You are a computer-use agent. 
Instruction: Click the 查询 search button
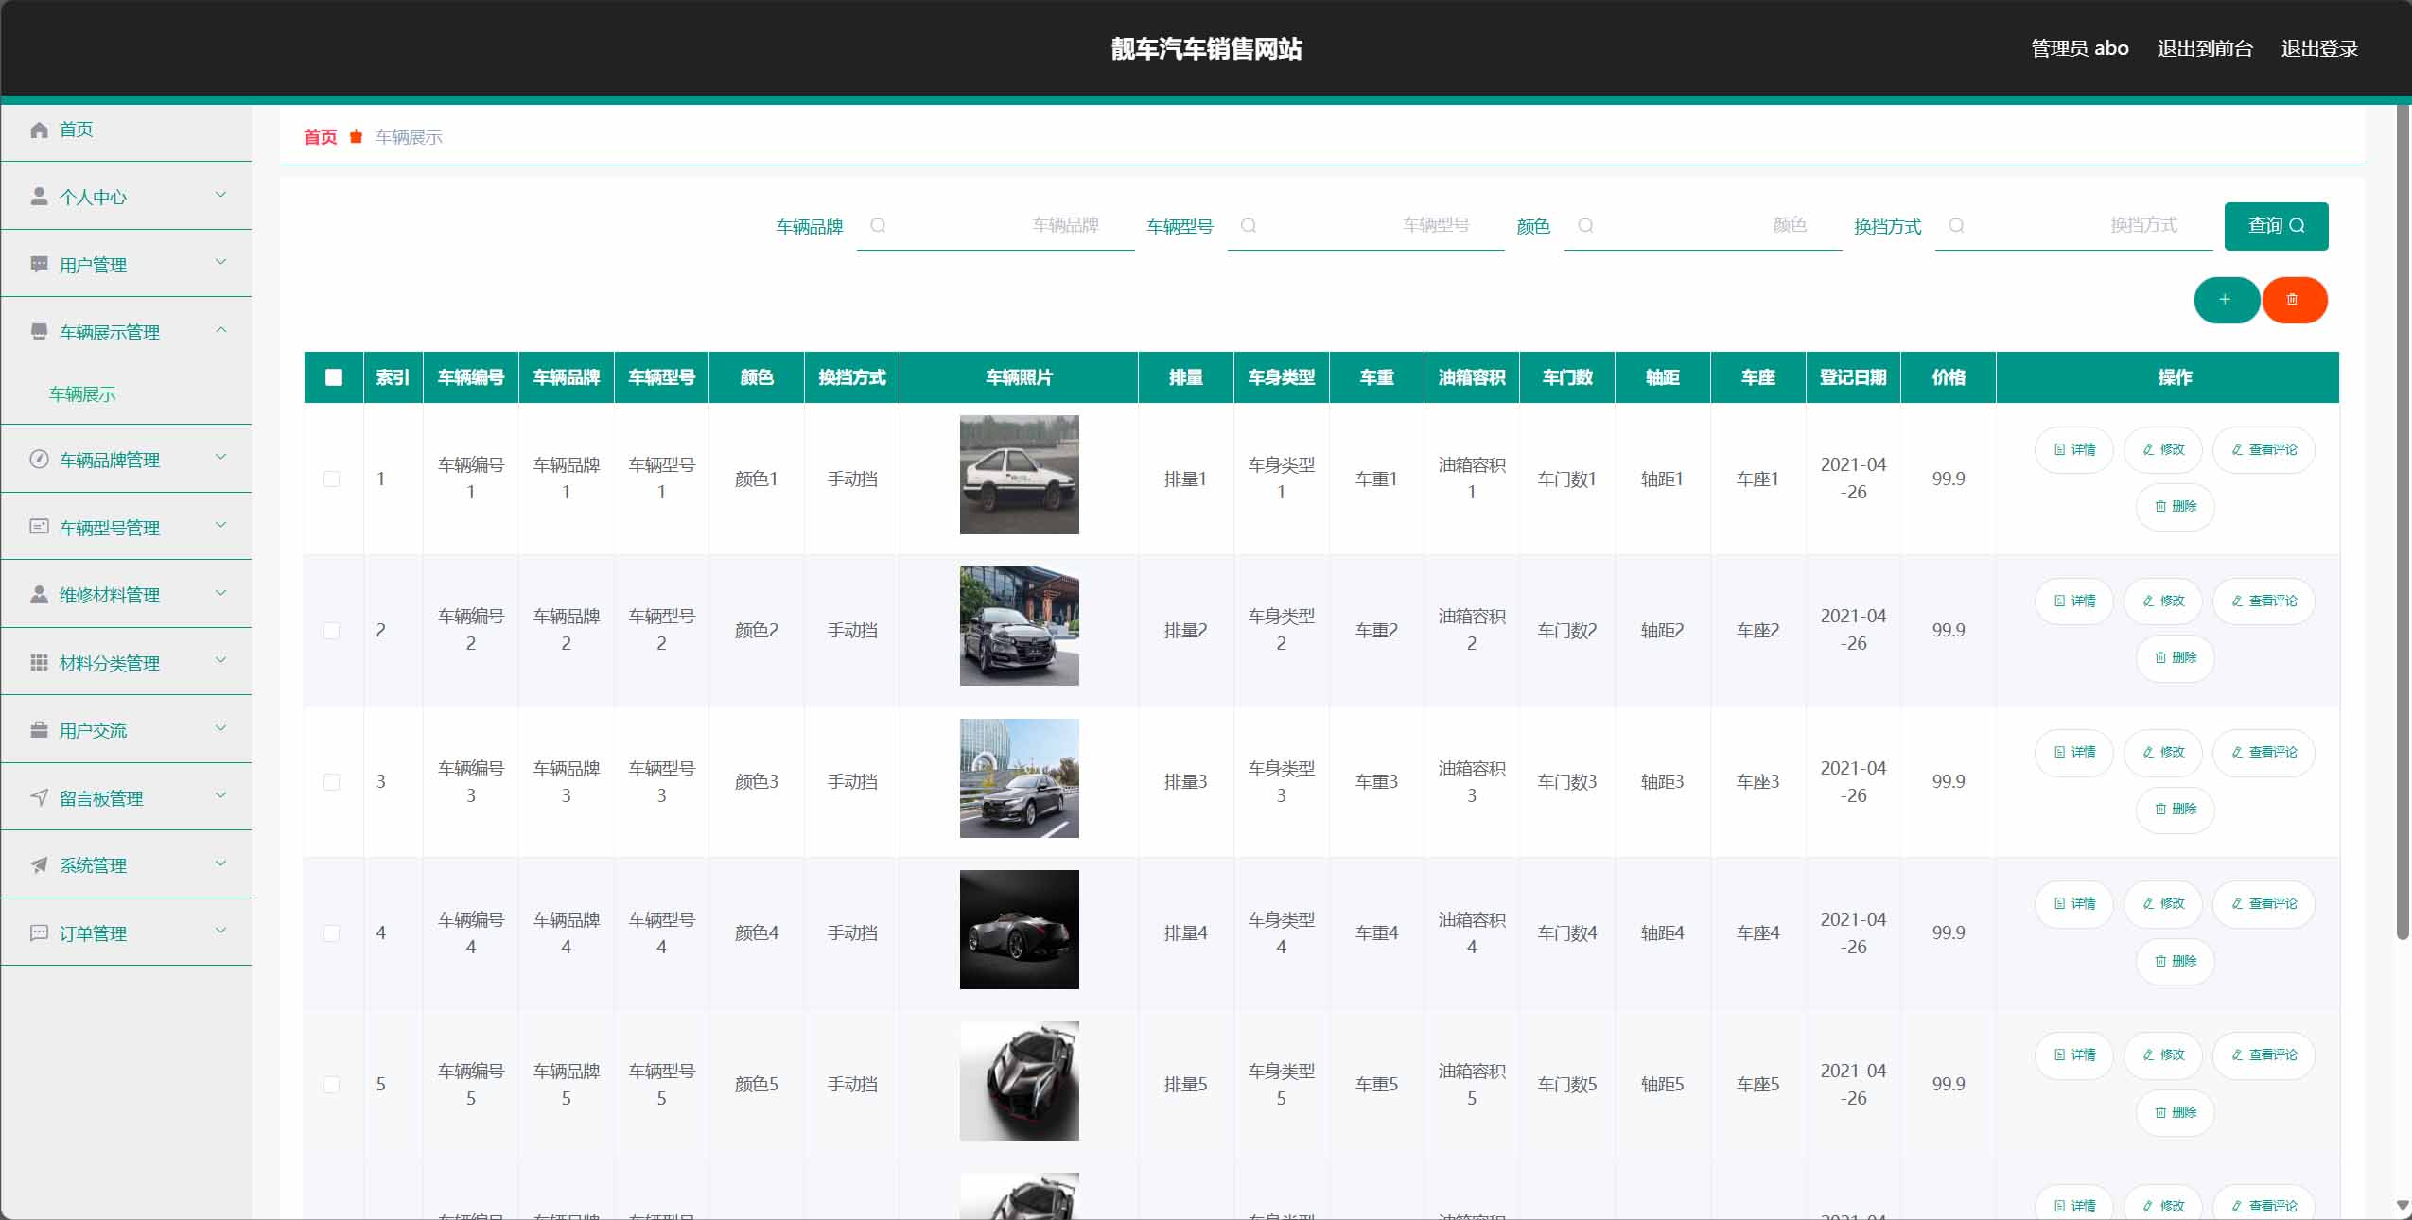[x=2276, y=226]
